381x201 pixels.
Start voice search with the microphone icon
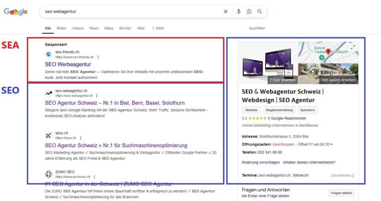tap(238, 12)
